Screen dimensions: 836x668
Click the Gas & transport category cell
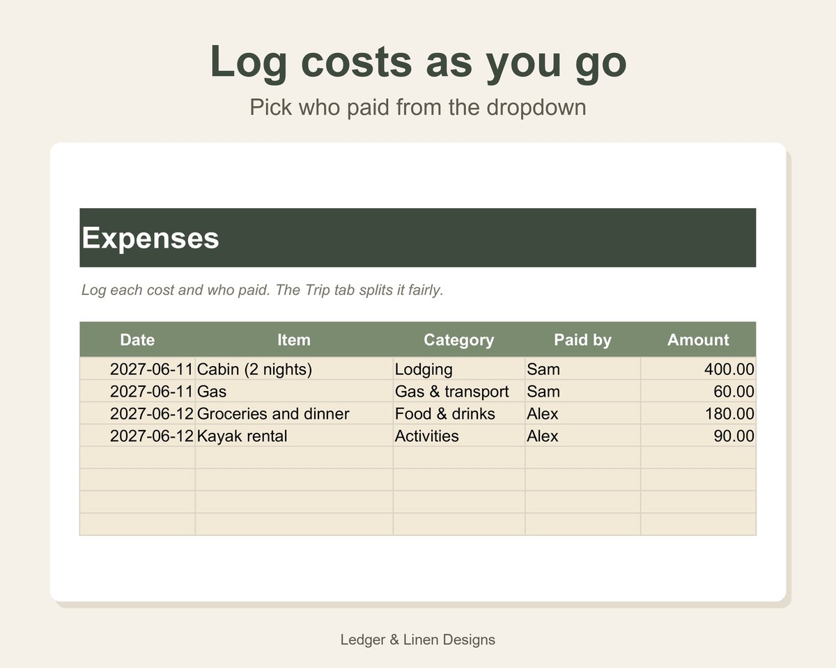pyautogui.click(x=459, y=391)
